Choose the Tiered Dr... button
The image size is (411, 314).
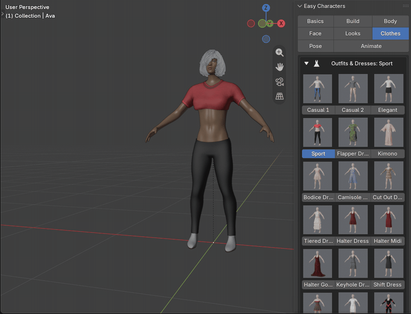[318, 241]
